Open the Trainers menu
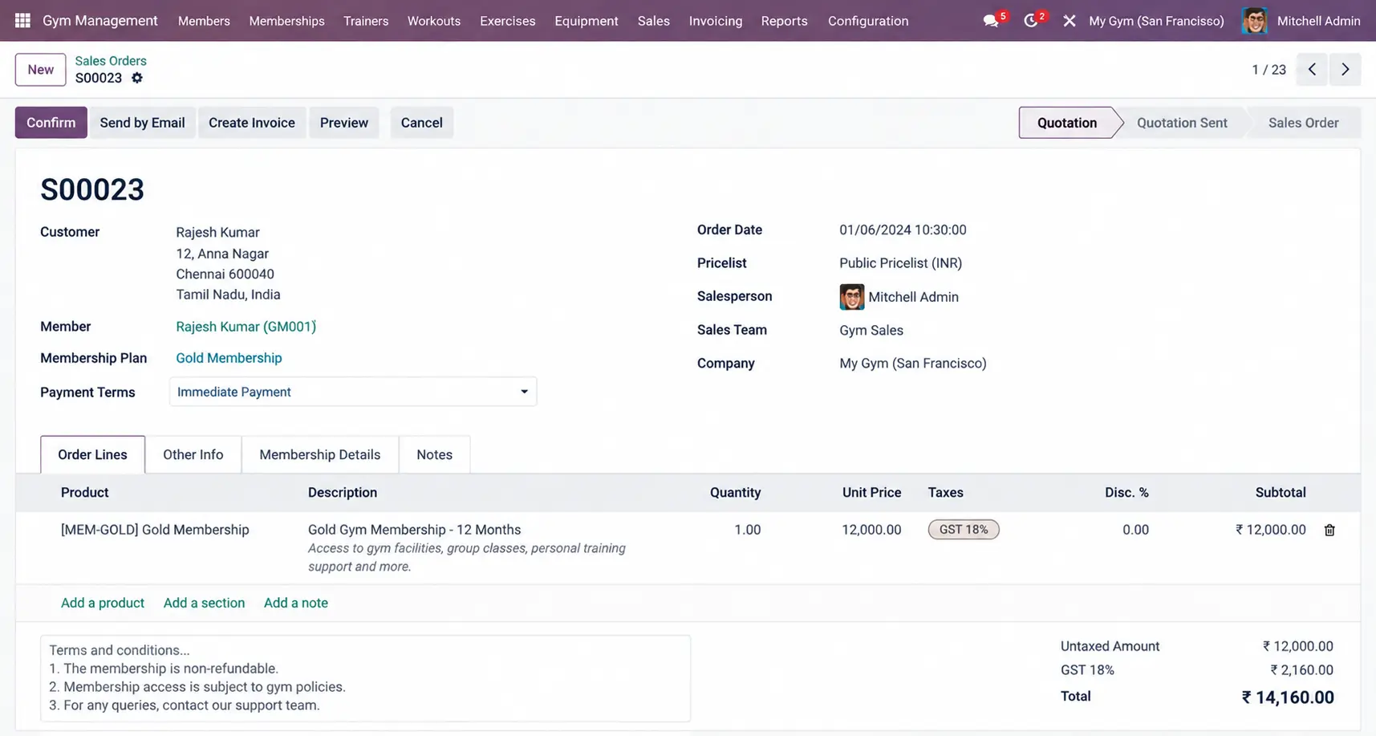Screen dimensions: 1376x736 click(x=366, y=21)
